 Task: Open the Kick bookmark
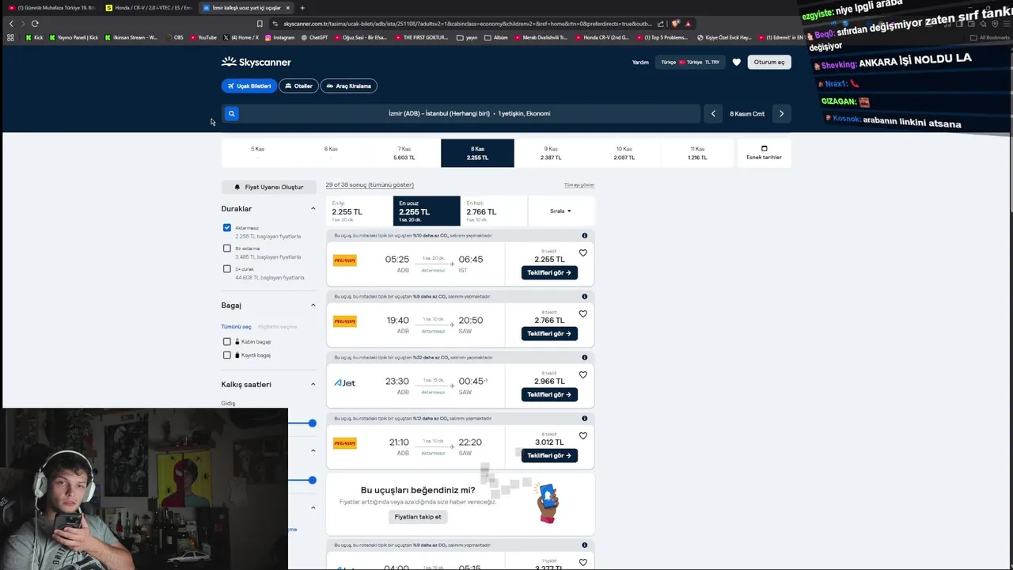pos(35,37)
